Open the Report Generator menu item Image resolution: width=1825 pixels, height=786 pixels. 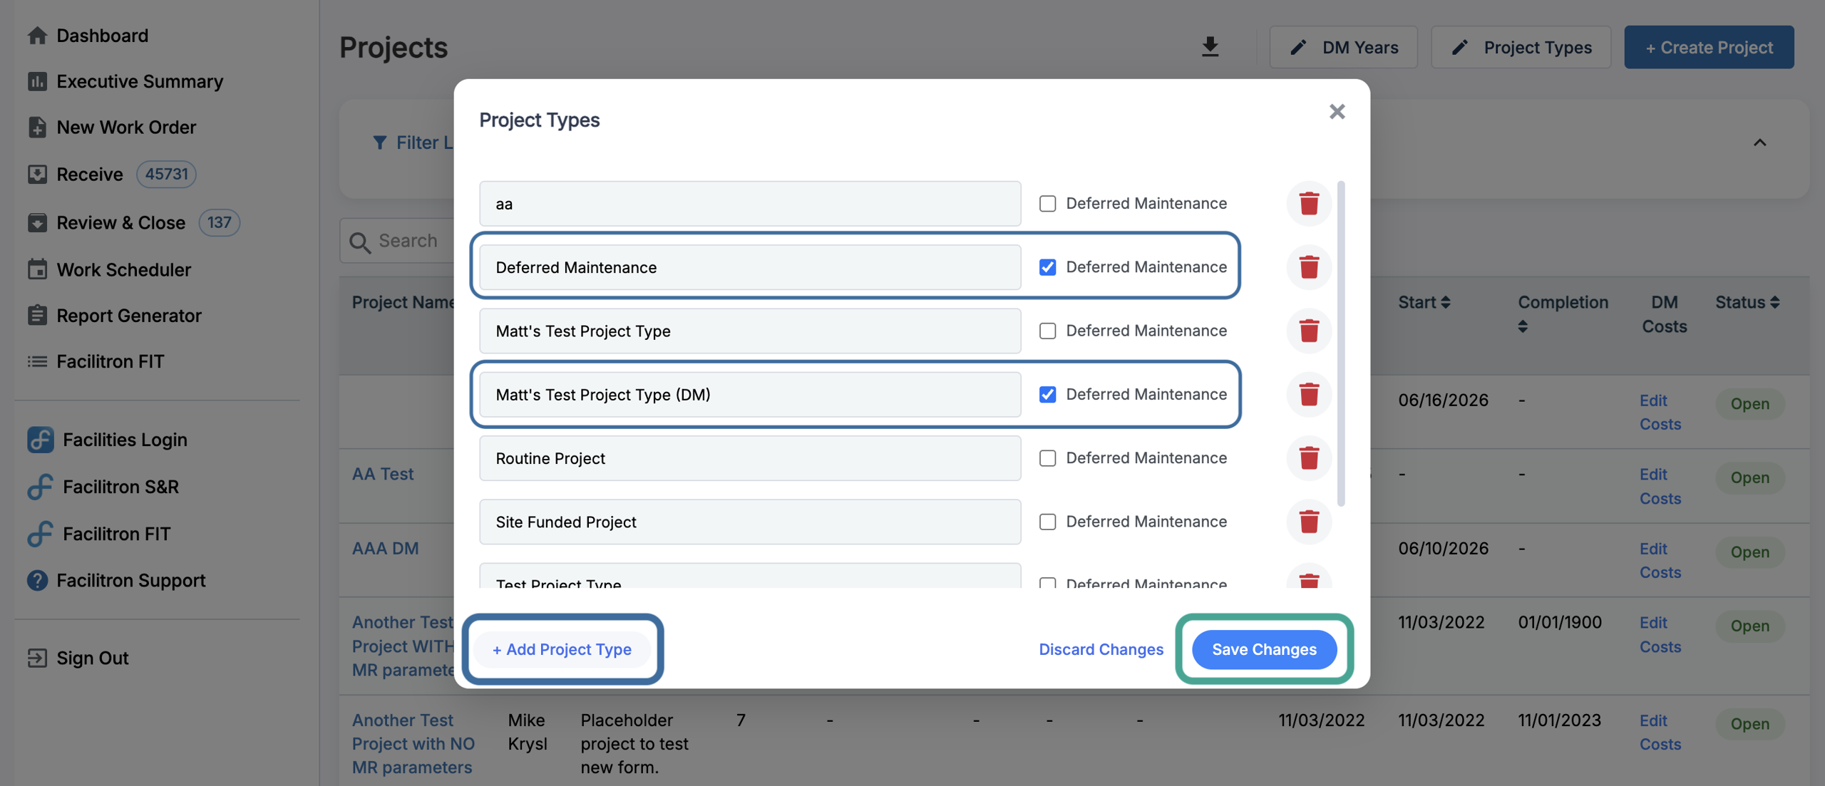[x=129, y=315]
